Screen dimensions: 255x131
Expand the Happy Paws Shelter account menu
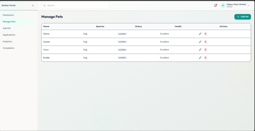coord(248,5)
